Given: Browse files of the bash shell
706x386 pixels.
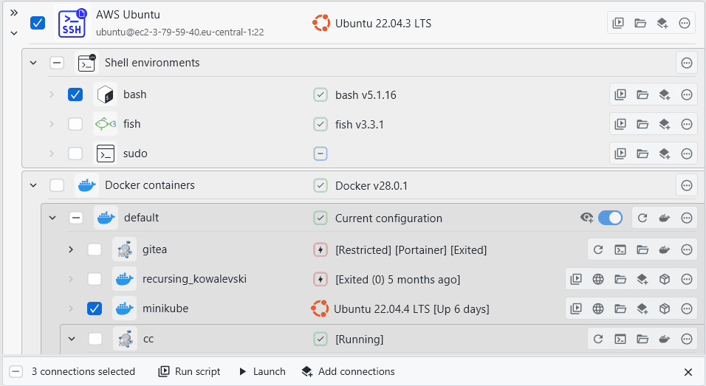Looking at the screenshot, I should [642, 94].
